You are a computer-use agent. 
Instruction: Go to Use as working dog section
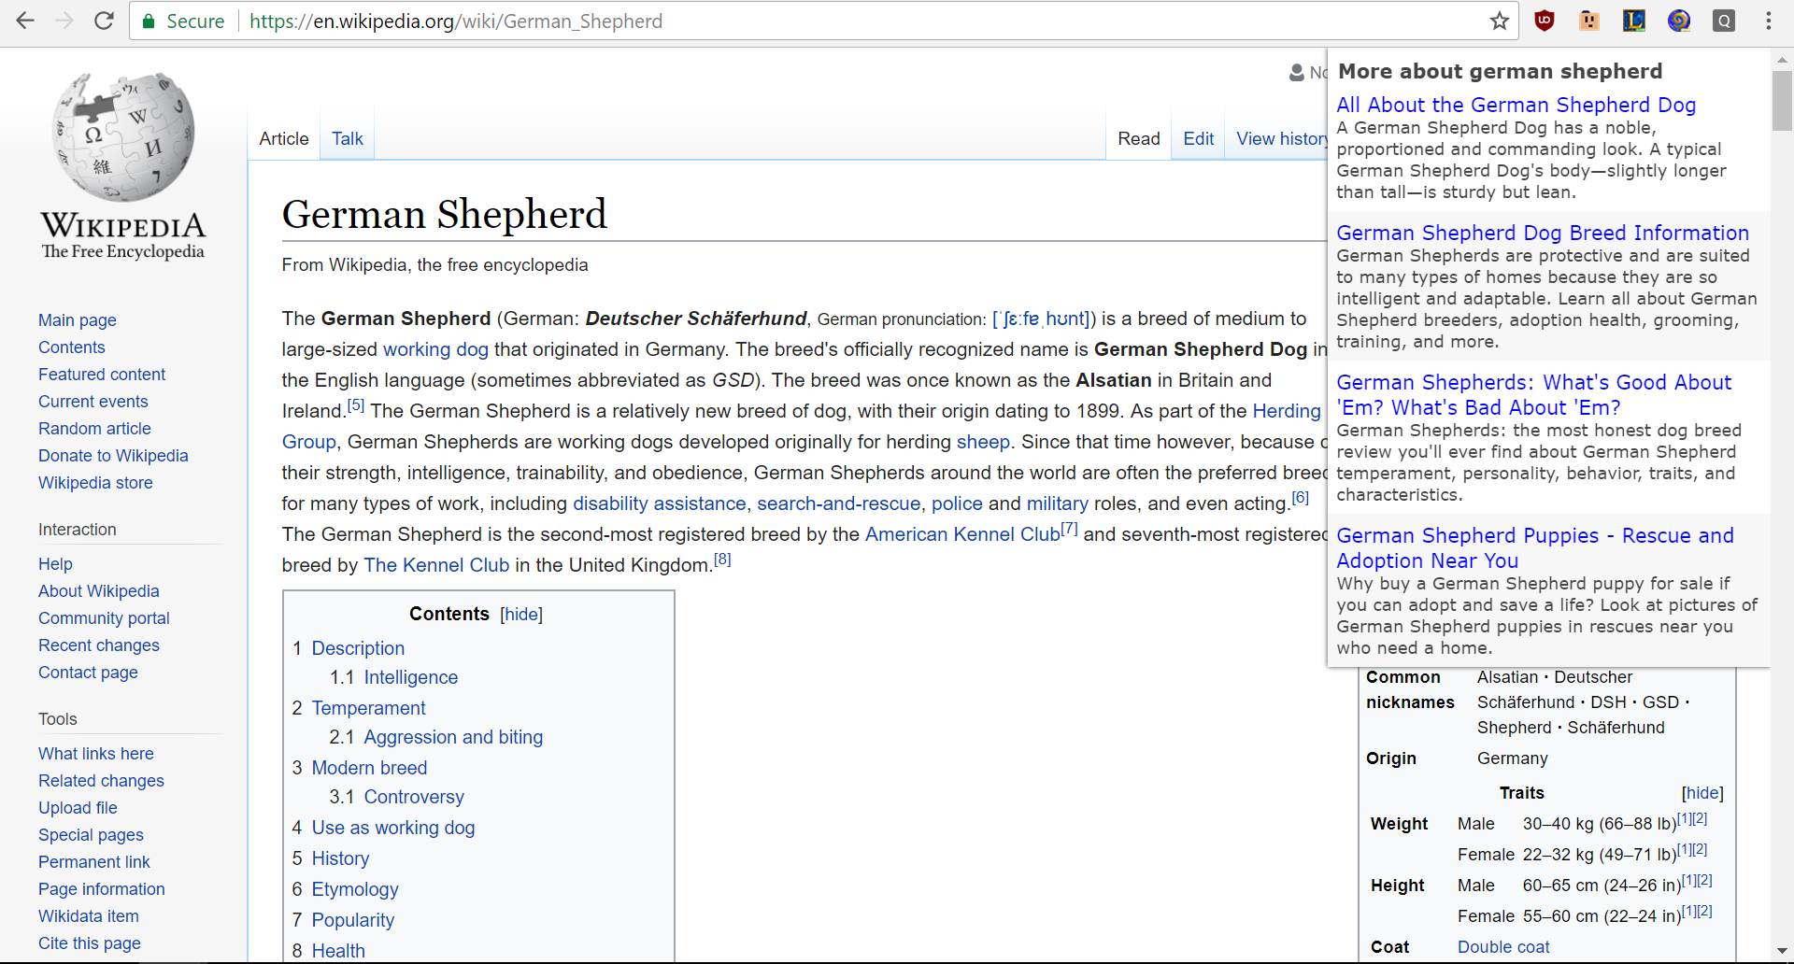tap(393, 828)
